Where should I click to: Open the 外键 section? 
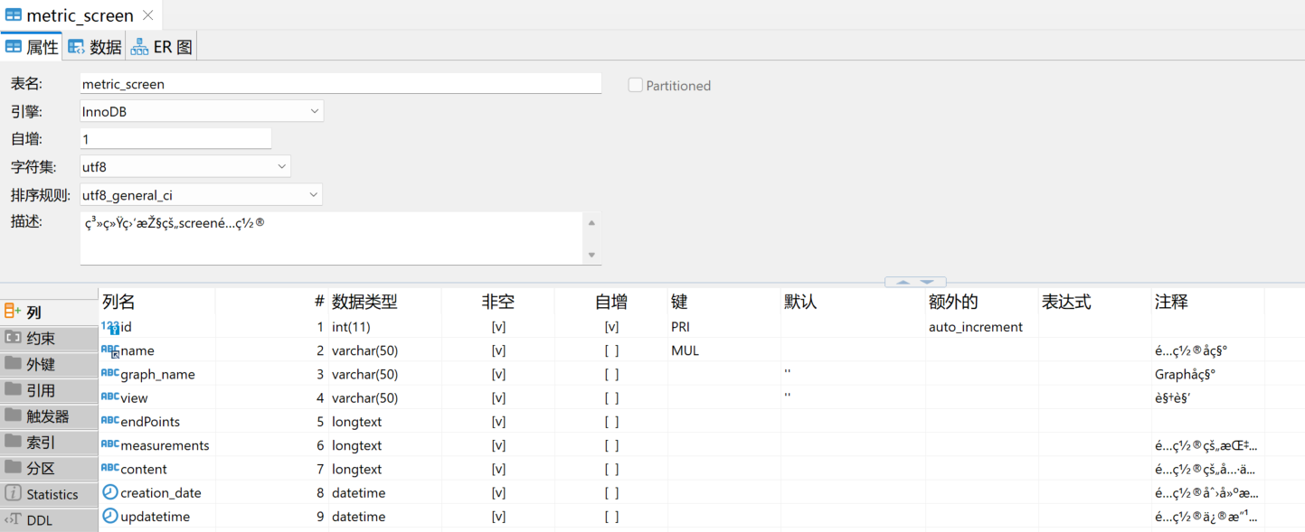49,365
